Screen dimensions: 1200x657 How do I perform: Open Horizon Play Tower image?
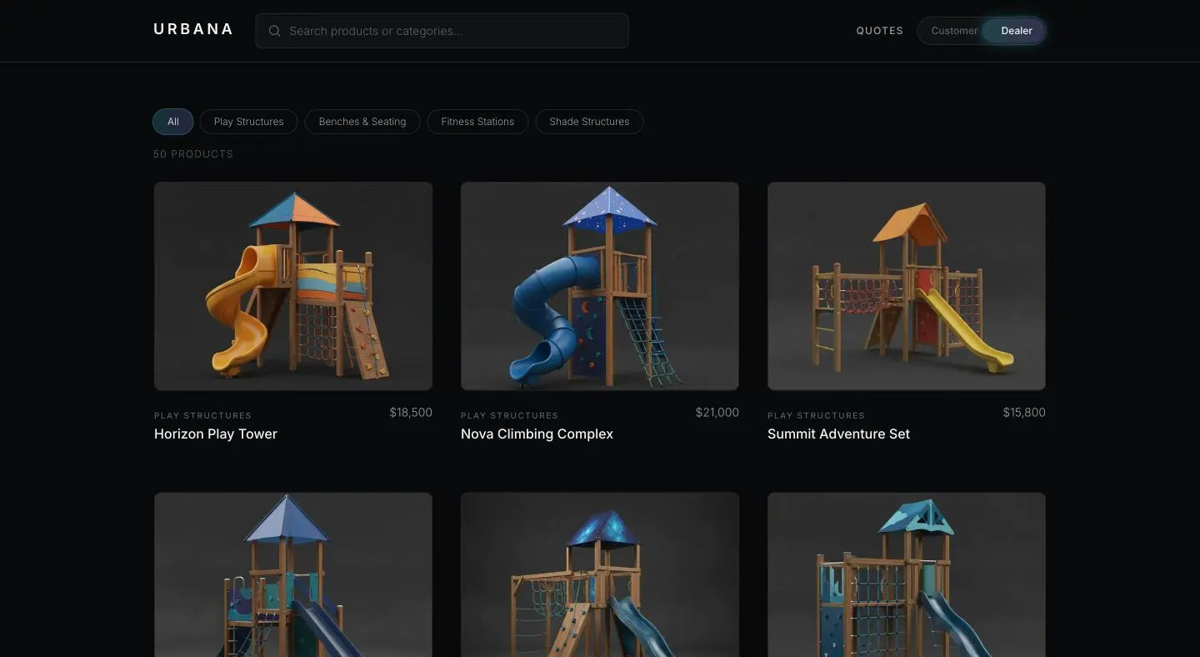point(293,286)
